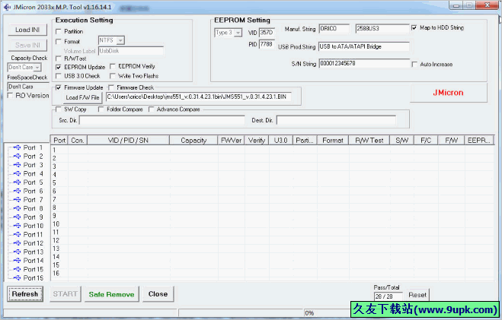This screenshot has width=502, height=320.
Task: Click the USB icon for Port 5
Action: 17,182
